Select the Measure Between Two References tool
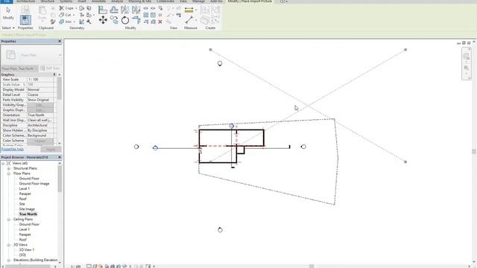477x268 pixels. click(x=189, y=20)
